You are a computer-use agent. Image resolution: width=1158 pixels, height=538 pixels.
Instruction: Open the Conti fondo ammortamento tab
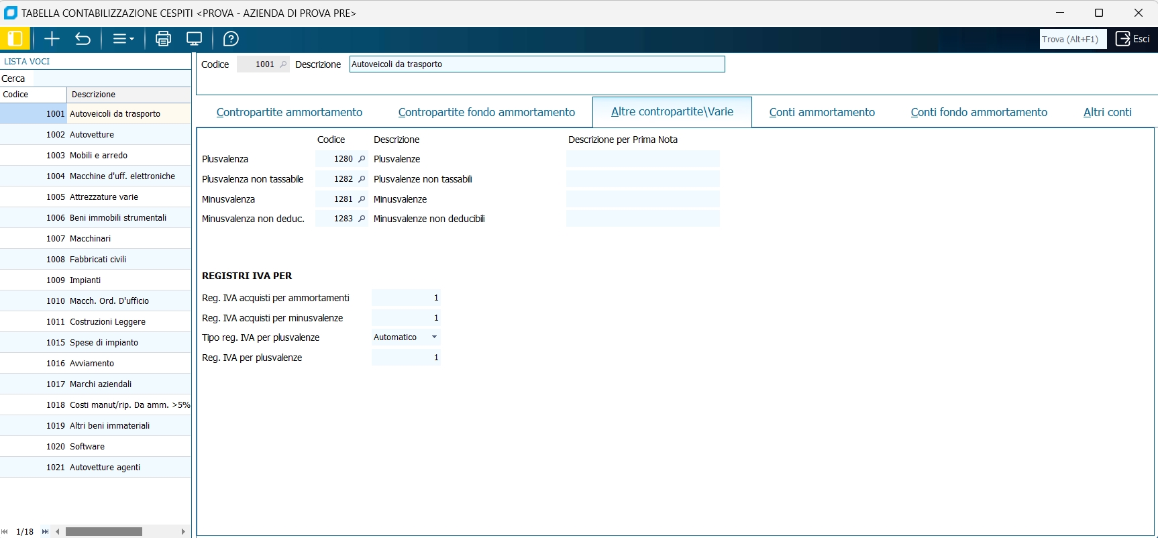pyautogui.click(x=978, y=112)
